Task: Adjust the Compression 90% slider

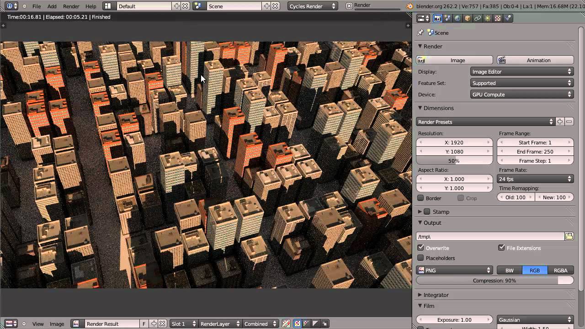Action: pyautogui.click(x=495, y=281)
